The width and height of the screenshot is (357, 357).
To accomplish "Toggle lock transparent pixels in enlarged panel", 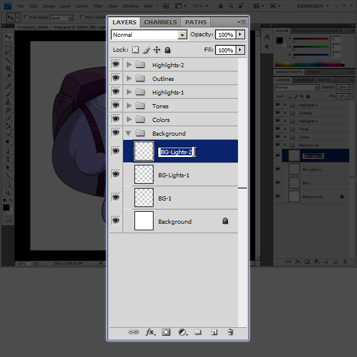I will coord(135,49).
